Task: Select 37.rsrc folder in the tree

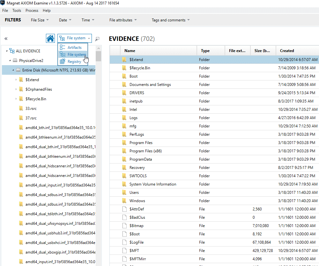Action: pyautogui.click(x=31, y=118)
